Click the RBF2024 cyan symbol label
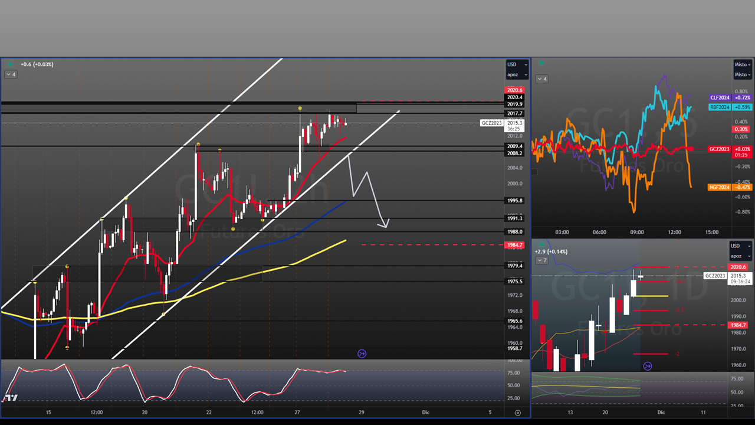Screen dimensions: 755x425 pyautogui.click(x=720, y=107)
